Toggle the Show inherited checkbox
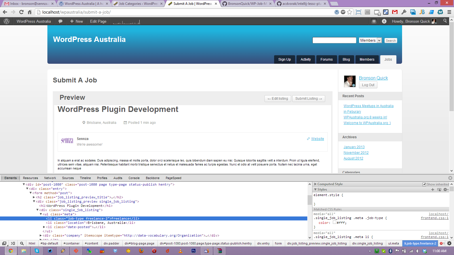This screenshot has width=454, height=255. tap(424, 184)
